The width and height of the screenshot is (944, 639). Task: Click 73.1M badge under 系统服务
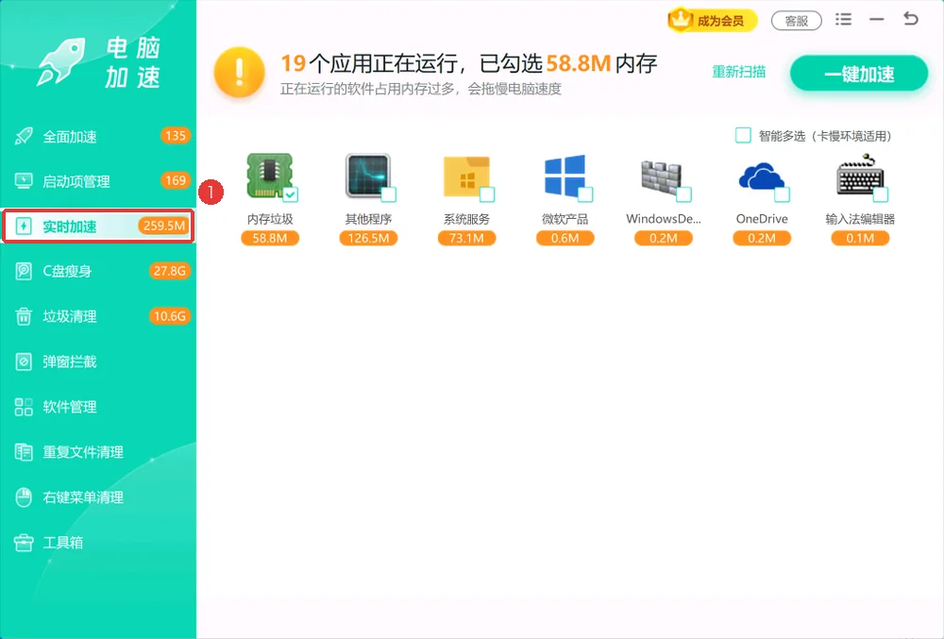pos(466,238)
